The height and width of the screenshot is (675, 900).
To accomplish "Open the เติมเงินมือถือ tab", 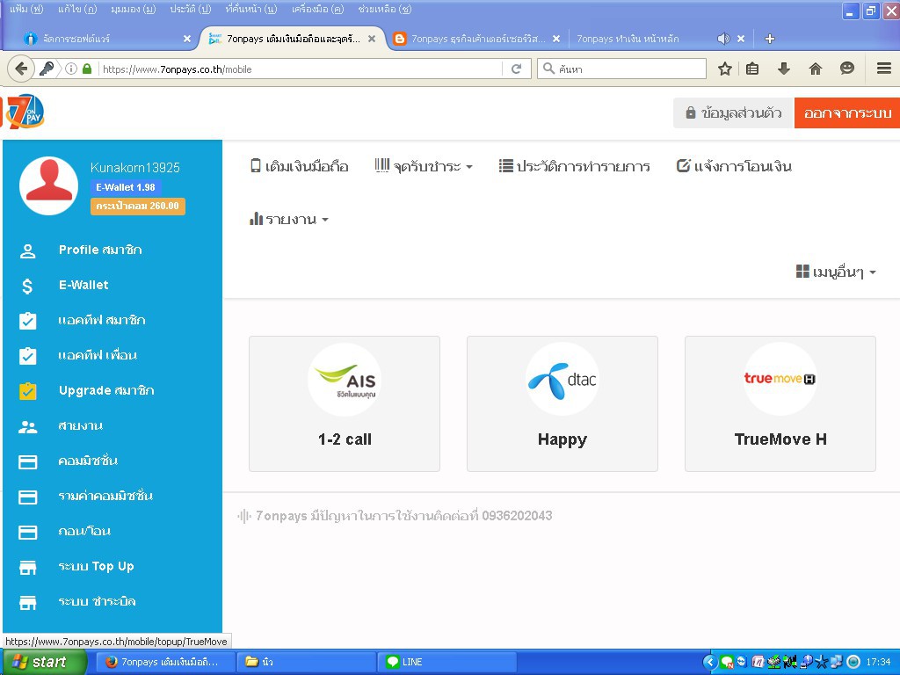I will click(300, 166).
